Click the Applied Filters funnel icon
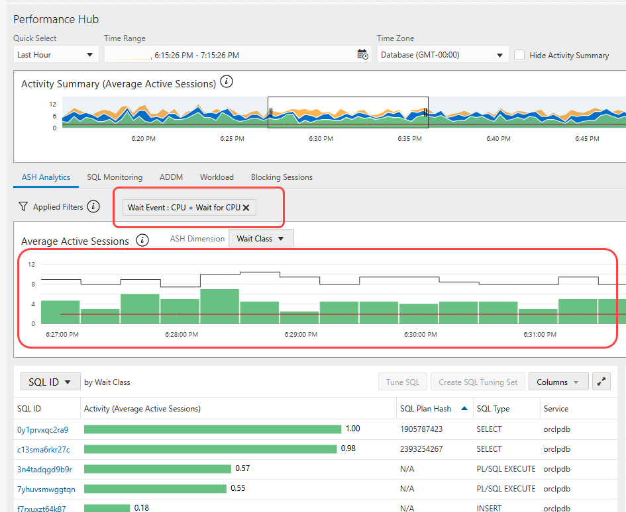 click(23, 207)
